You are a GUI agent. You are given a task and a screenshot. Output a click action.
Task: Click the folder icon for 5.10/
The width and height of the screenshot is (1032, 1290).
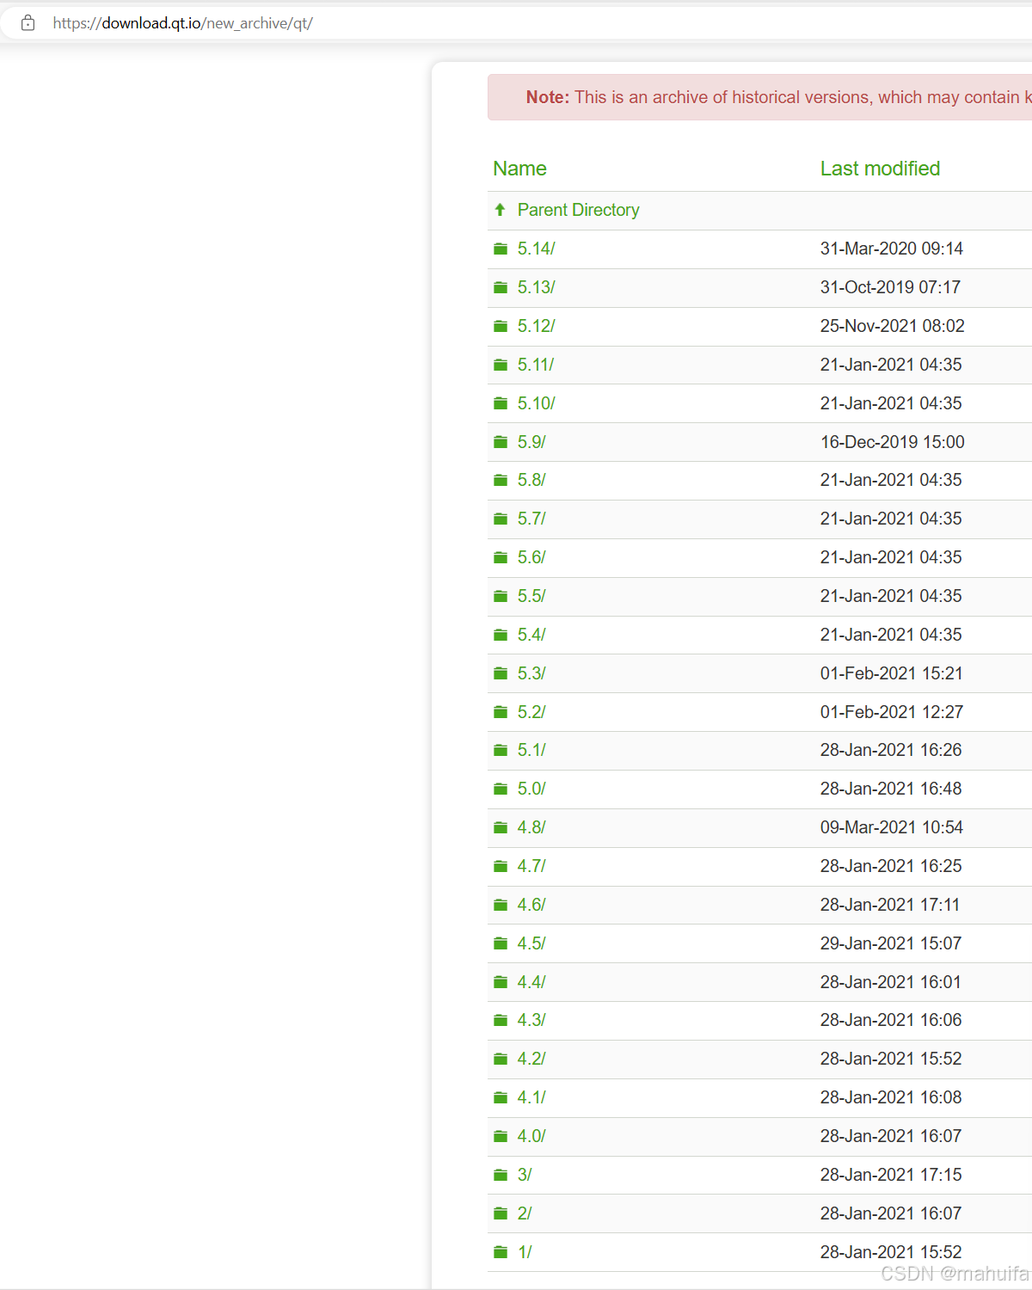[501, 403]
